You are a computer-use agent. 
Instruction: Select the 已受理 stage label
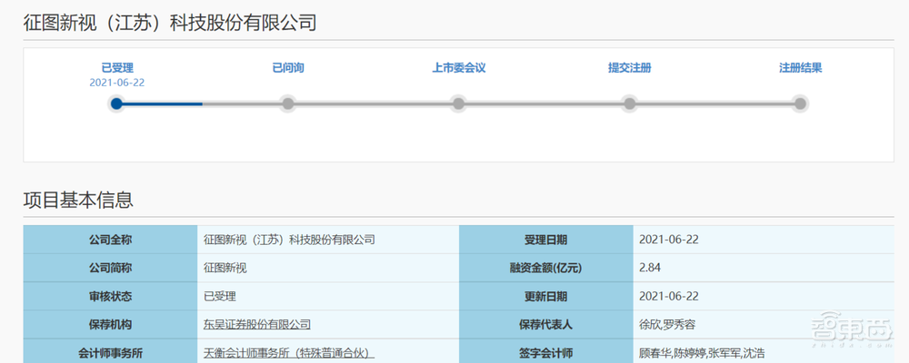click(x=117, y=67)
